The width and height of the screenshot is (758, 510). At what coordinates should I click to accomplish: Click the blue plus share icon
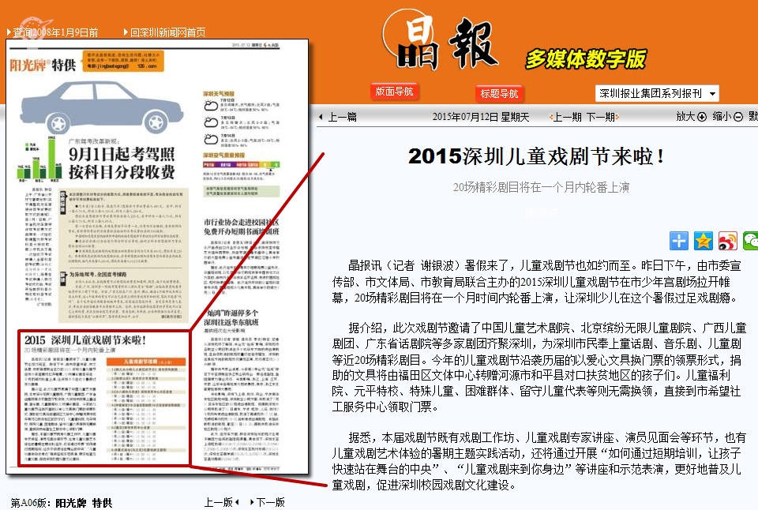point(679,241)
